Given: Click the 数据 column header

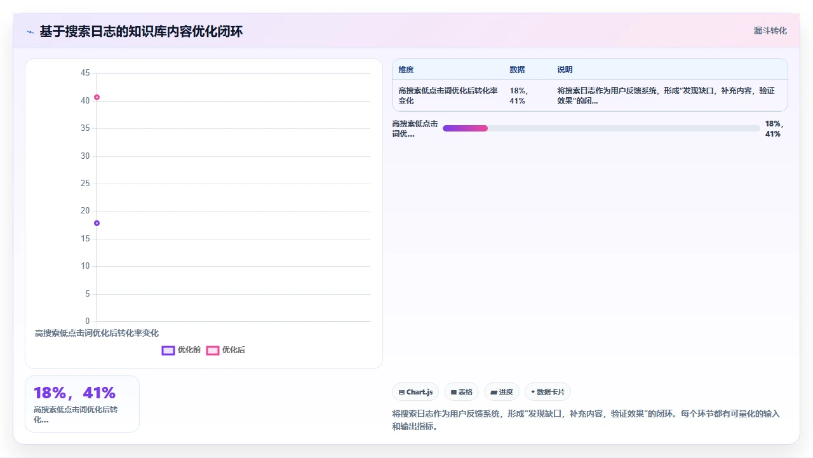Looking at the screenshot, I should (517, 70).
